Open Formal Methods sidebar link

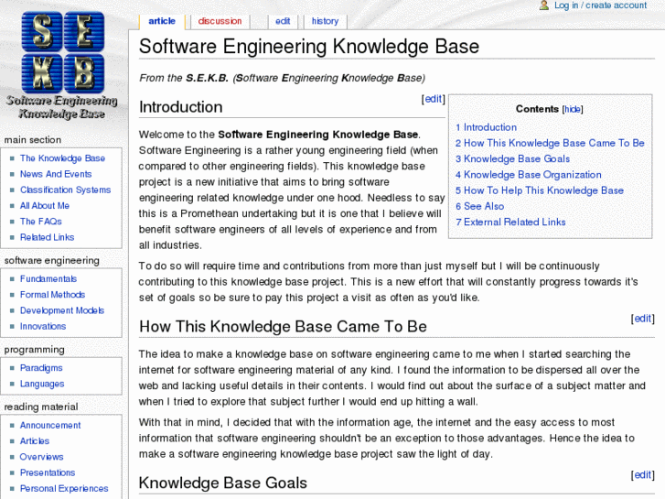pyautogui.click(x=52, y=295)
